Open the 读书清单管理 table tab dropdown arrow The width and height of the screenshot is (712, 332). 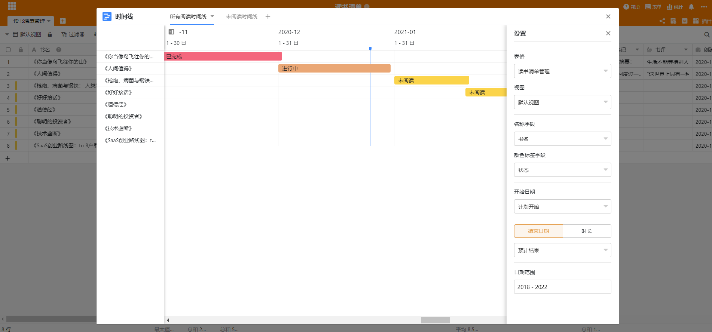click(49, 21)
